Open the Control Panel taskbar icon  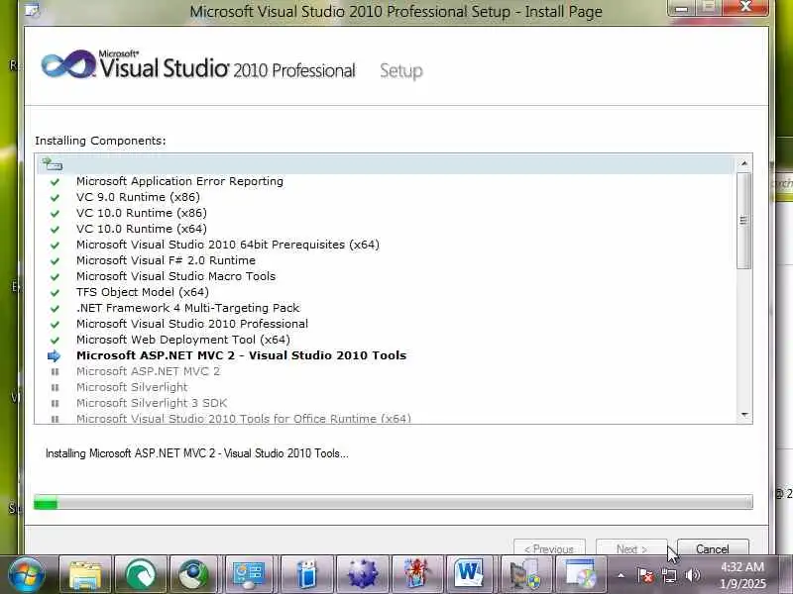pos(249,574)
